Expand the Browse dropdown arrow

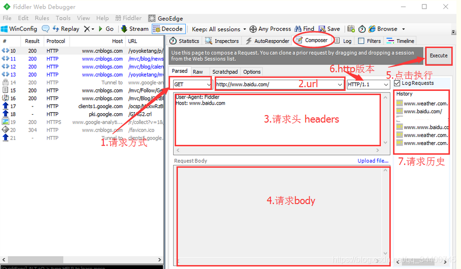[x=403, y=29]
